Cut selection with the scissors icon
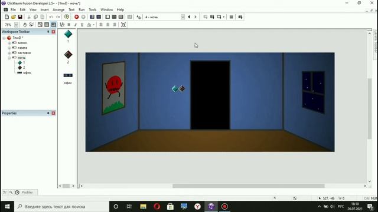The image size is (378, 212). pyautogui.click(x=29, y=17)
